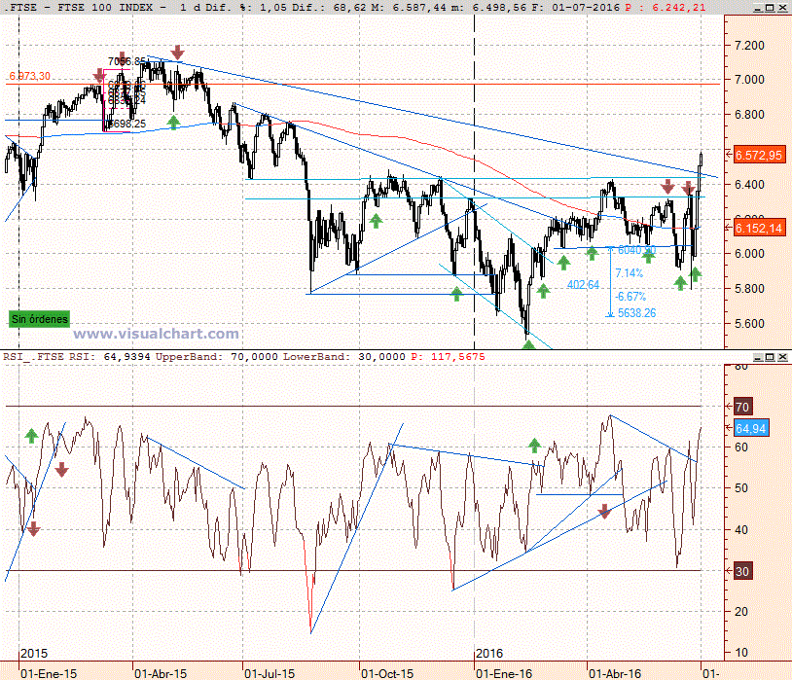Select the 402.64 measurement annotation
This screenshot has height=680, width=792.
click(583, 284)
